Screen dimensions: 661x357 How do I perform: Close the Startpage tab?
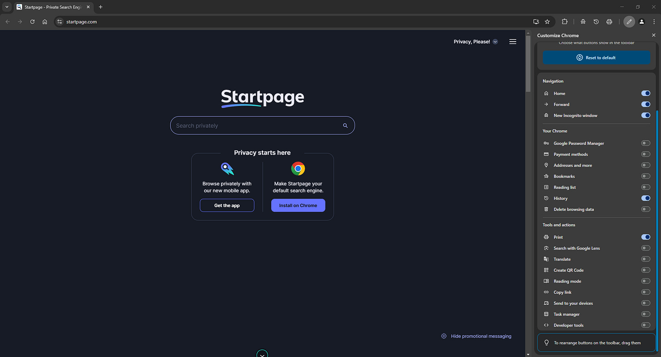click(89, 7)
